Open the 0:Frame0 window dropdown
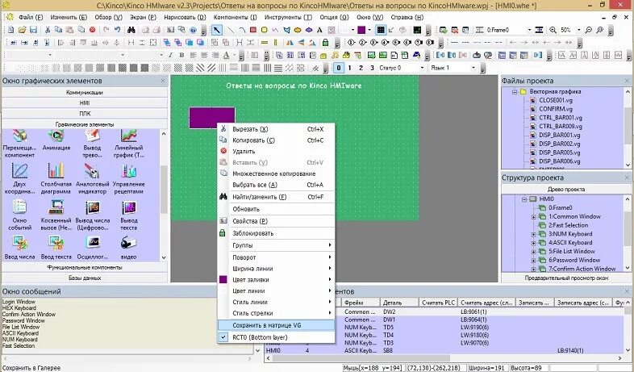Image resolution: width=634 pixels, height=372 pixels. click(x=529, y=30)
